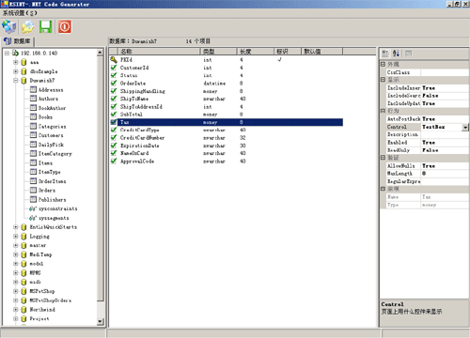Expand the dboExample database node
Screen dimensions: 470x338
coord(16,71)
